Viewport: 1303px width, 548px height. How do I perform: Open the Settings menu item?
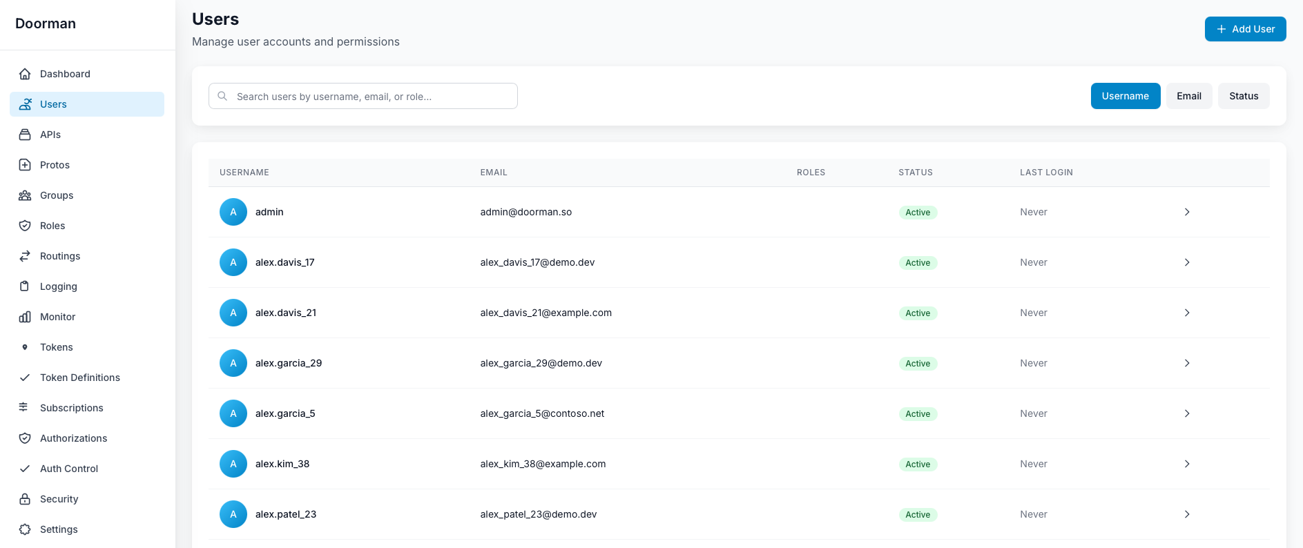click(87, 529)
